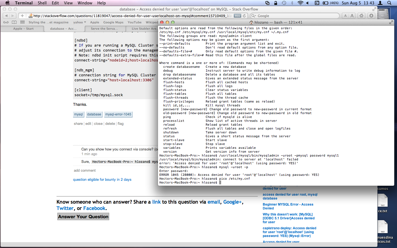Click Safari's Add bookmark plus button
Viewport: 397px width, 248px height.
22,16
